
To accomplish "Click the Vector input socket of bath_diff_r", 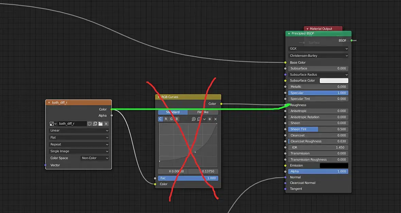I will click(x=46, y=165).
